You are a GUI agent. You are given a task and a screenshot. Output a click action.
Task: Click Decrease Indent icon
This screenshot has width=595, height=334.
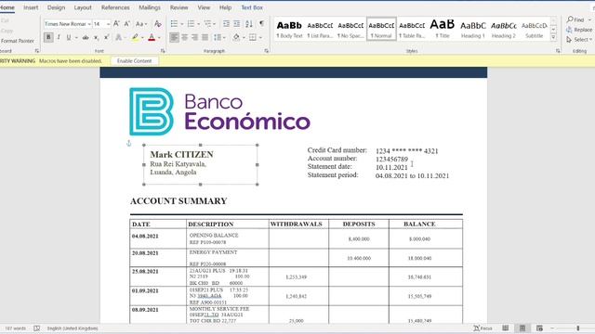pyautogui.click(x=226, y=23)
